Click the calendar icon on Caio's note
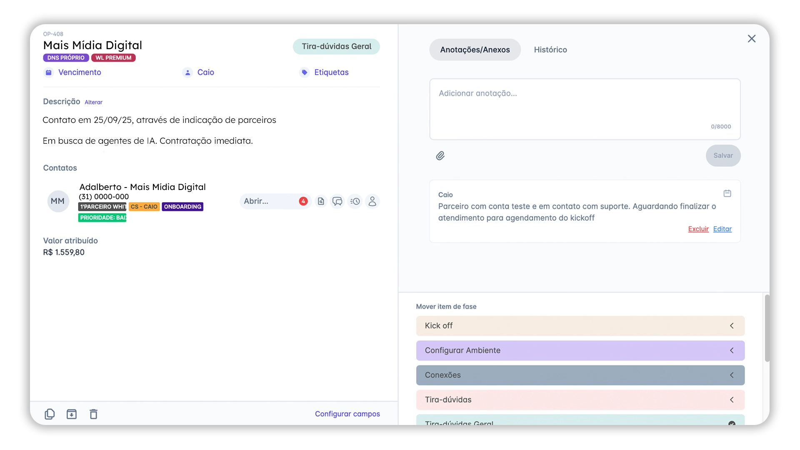The image size is (800, 450). pos(727,193)
